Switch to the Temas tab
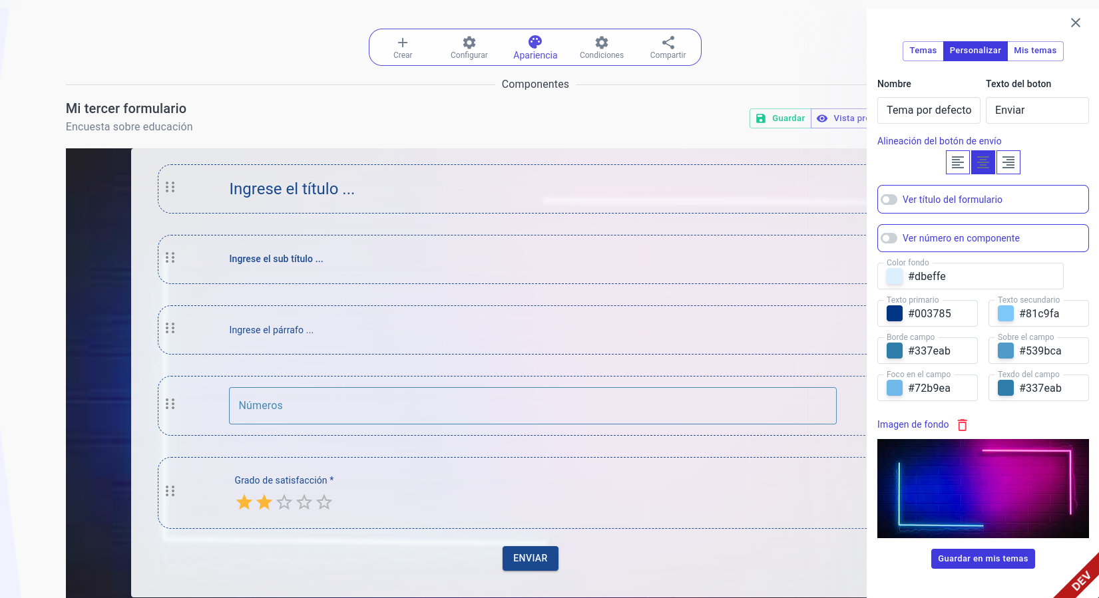Screen dimensions: 1099x598 923,51
